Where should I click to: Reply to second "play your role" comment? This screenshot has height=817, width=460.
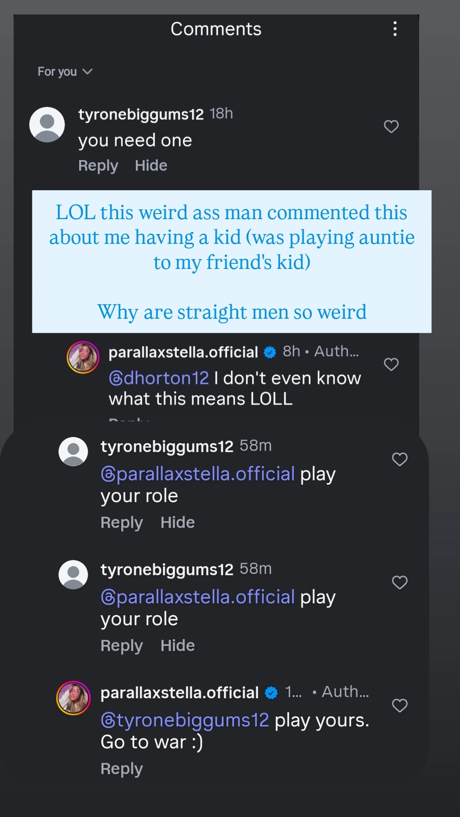coord(121,646)
